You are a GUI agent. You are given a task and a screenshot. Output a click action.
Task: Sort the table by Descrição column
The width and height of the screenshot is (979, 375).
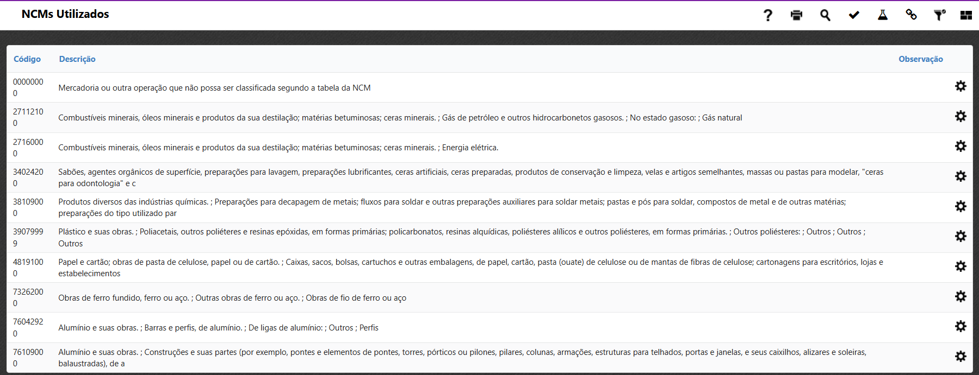pyautogui.click(x=77, y=59)
